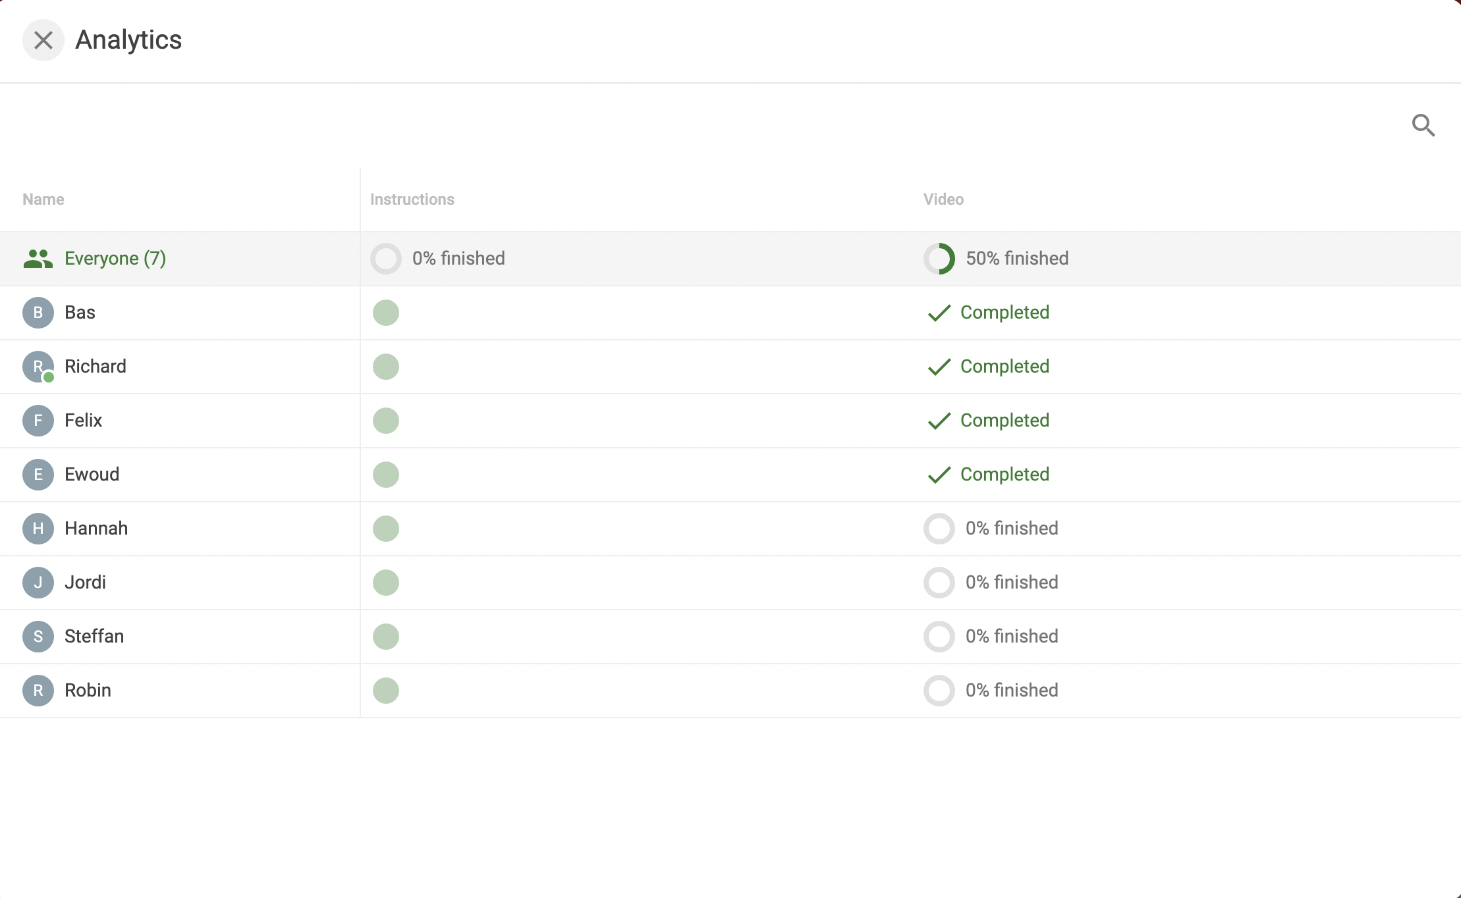
Task: Click Steffan's Instructions status dot
Action: click(386, 637)
